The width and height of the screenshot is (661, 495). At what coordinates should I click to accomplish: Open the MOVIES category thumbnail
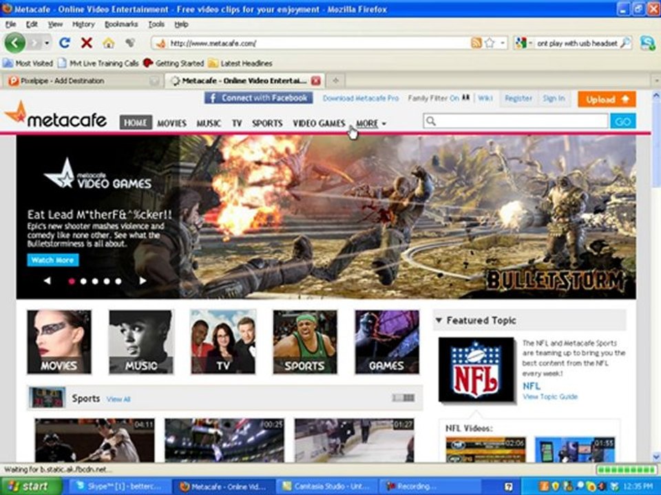pyautogui.click(x=59, y=342)
